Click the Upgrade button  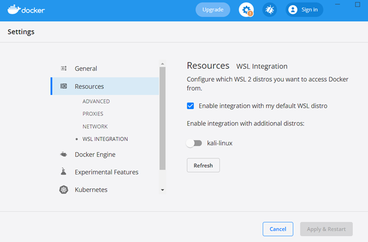coord(213,9)
